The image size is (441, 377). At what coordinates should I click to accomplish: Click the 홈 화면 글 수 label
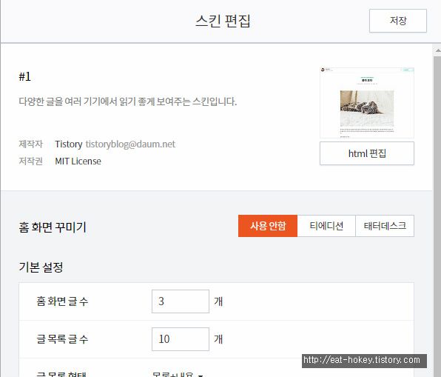point(62,301)
